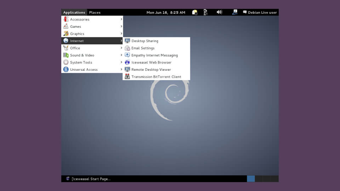
Task: Select Universal Access menu entry
Action: coord(92,69)
